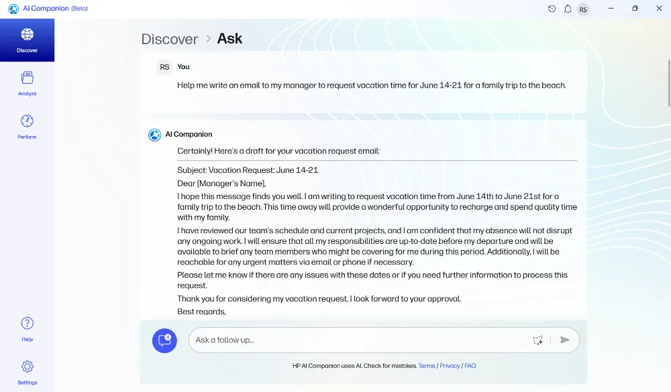Image resolution: width=671 pixels, height=392 pixels.
Task: Open the Discover section in sidebar
Action: (x=27, y=40)
